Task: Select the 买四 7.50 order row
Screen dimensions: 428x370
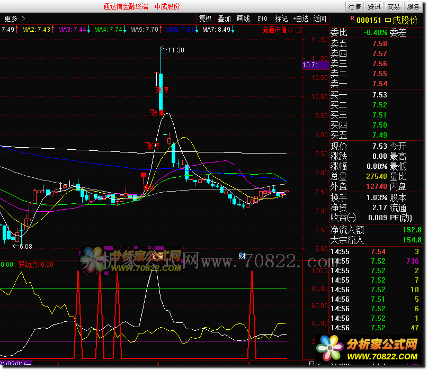Action: tap(377, 125)
